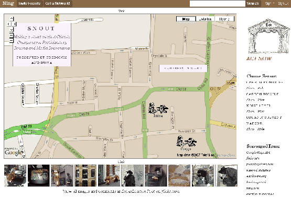
Task: Click the SNOUT title panel over the map
Action: pos(42,44)
